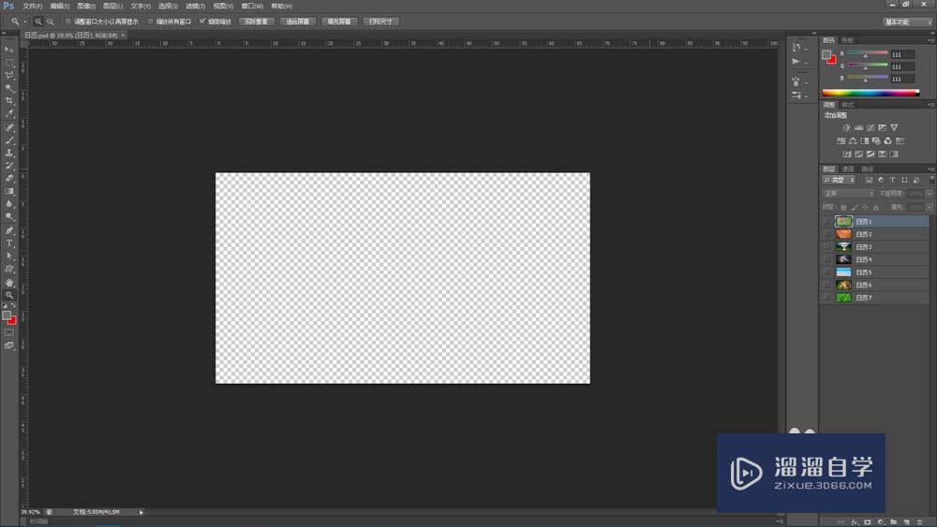This screenshot has height=527, width=937.
Task: Select the Brush tool
Action: (x=9, y=140)
